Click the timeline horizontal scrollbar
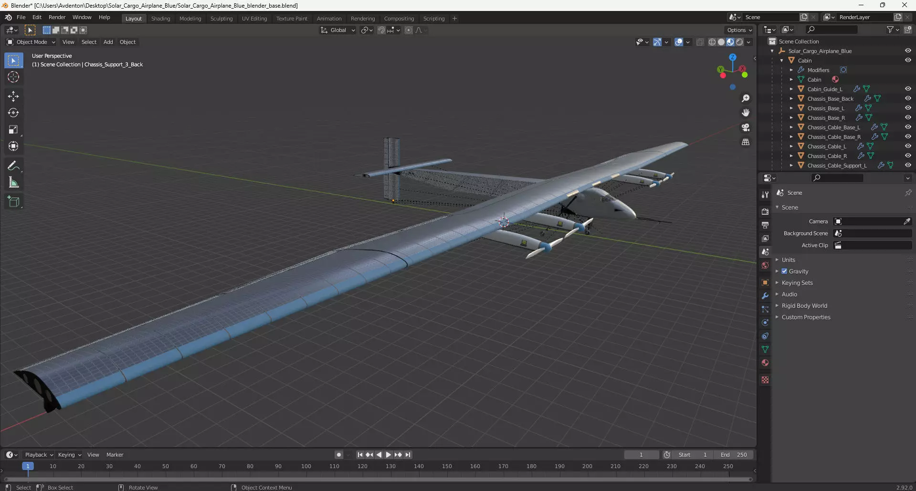 tap(378, 480)
